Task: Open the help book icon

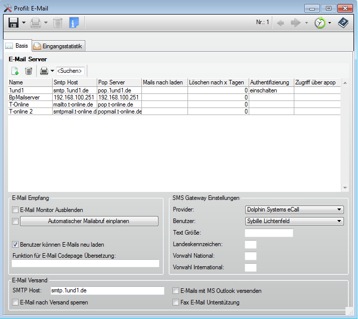Action: [343, 23]
